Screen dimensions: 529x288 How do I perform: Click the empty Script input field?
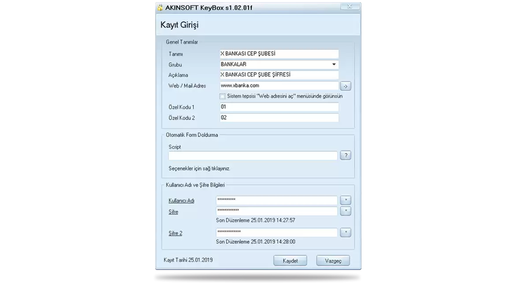[x=253, y=156]
